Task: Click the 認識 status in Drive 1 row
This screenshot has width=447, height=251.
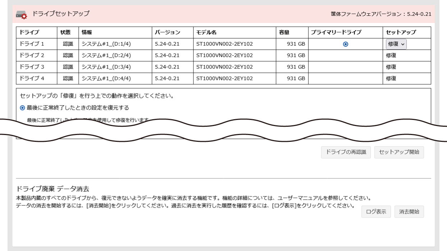Action: [68, 44]
